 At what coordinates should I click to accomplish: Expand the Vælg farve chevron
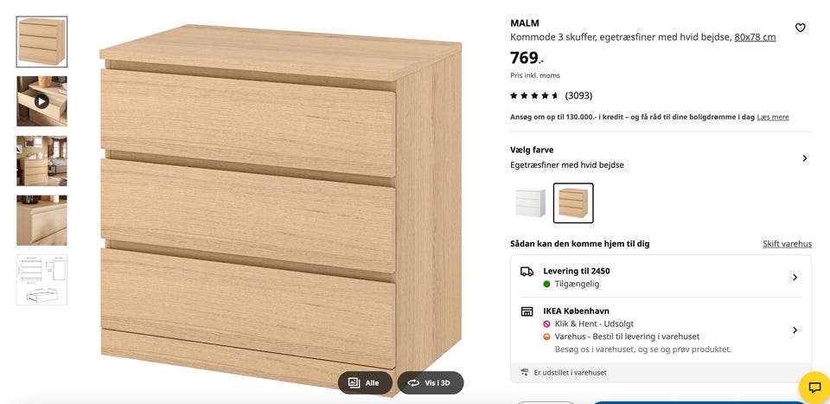coord(805,158)
